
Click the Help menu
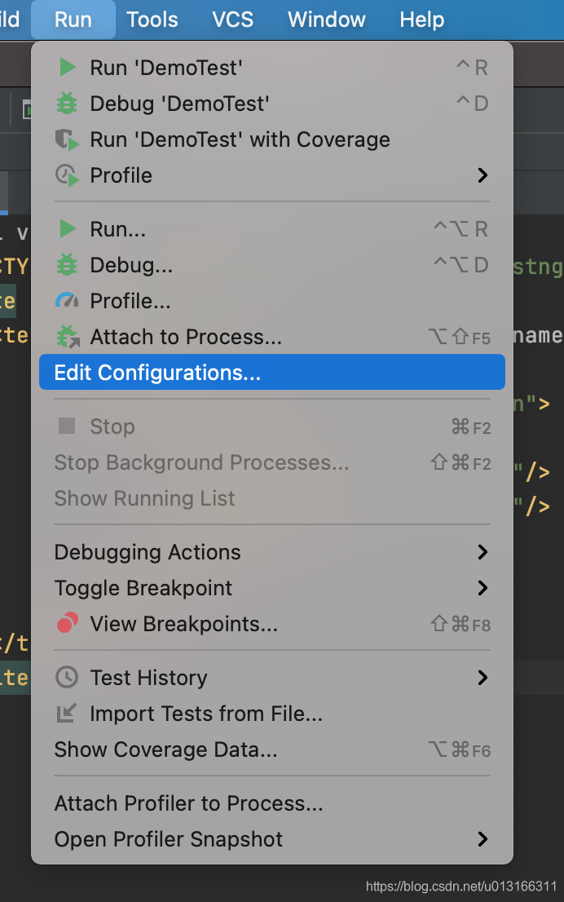point(422,20)
